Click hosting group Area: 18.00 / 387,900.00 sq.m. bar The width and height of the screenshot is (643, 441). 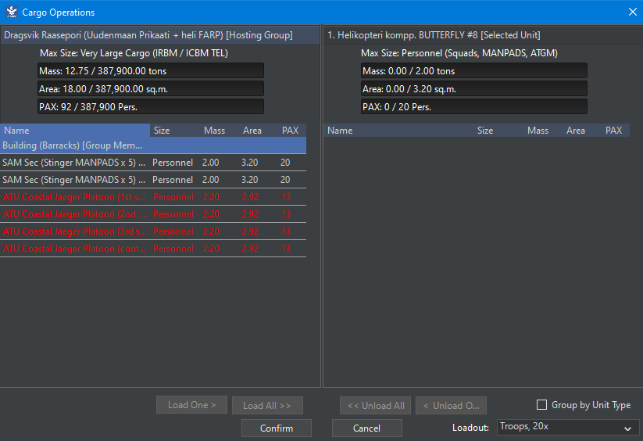coord(151,88)
